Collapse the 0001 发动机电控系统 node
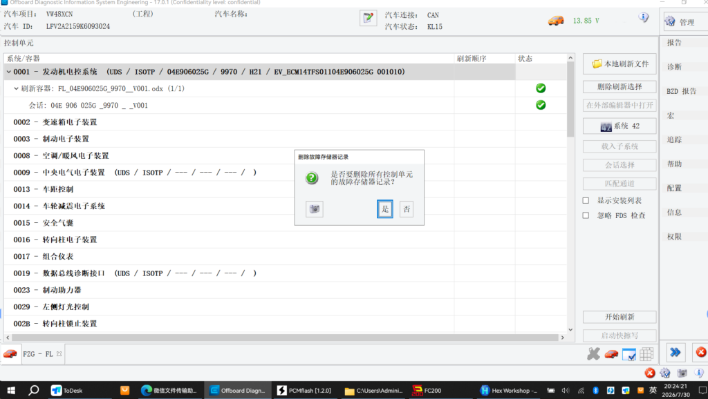 coord(8,72)
